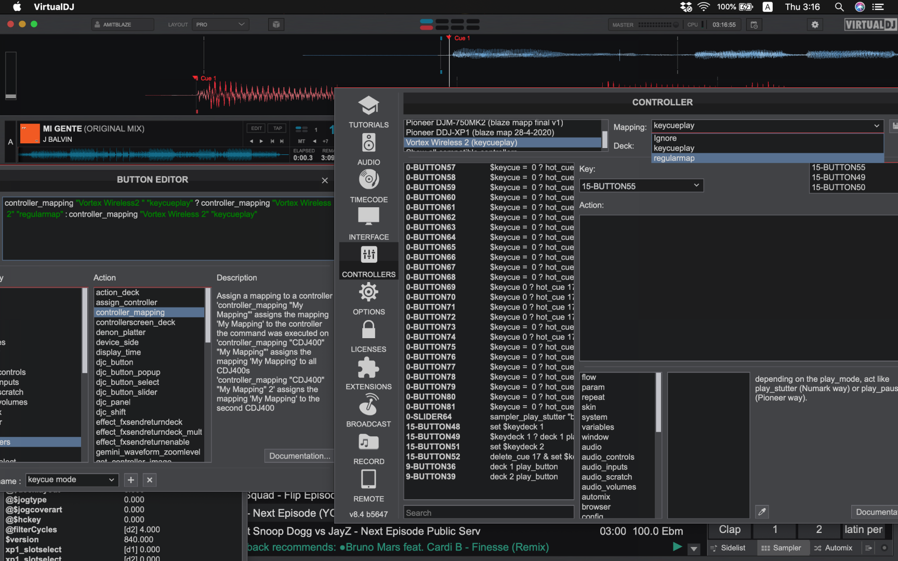The image size is (898, 561).
Task: Select the Controllers settings section
Action: (x=368, y=261)
